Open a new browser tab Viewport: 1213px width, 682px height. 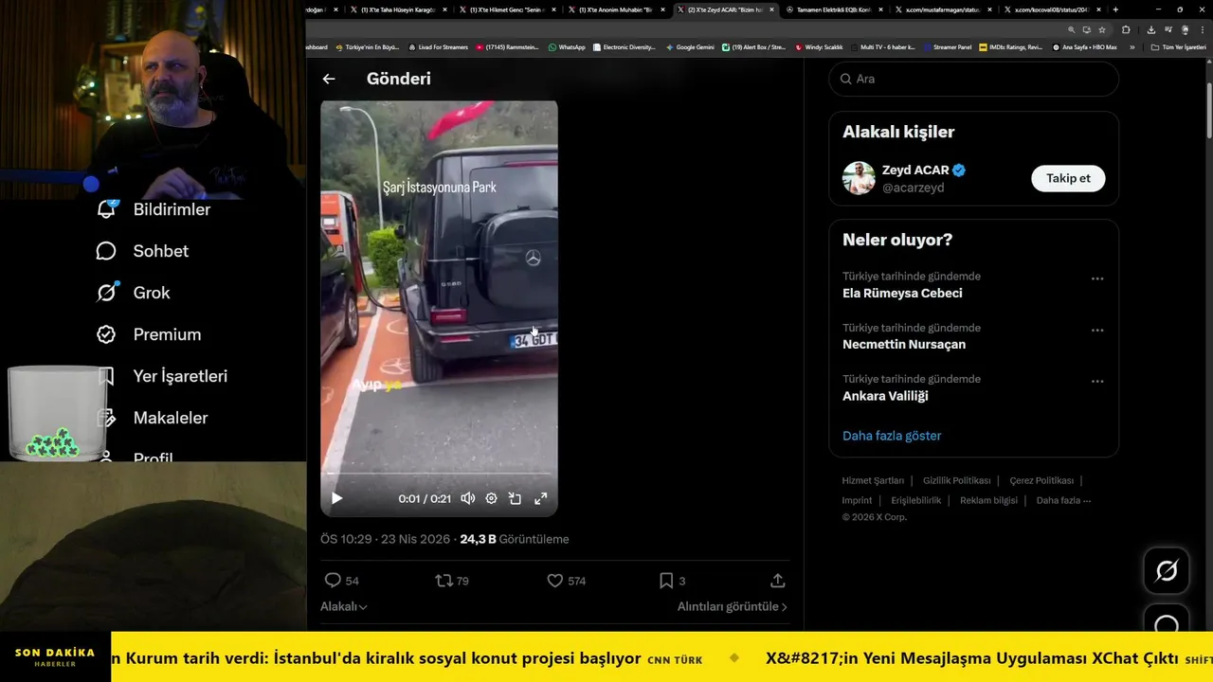pyautogui.click(x=1115, y=9)
